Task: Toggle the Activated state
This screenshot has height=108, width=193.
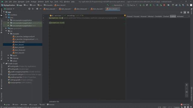Action: [180, 16]
